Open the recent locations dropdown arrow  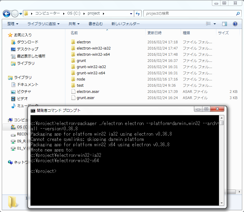point(21,14)
